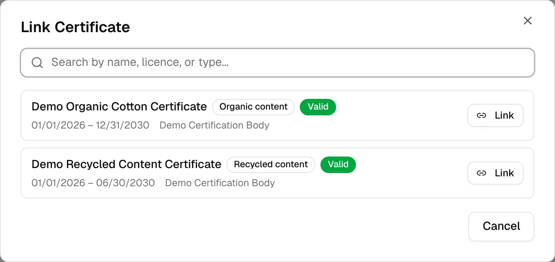Select the Recycled content tag
Viewport: 555px width, 262px height.
pos(271,164)
